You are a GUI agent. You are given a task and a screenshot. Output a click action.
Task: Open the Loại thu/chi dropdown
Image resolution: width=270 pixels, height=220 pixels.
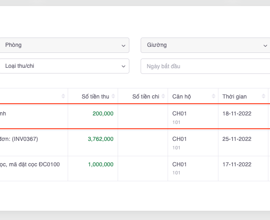click(x=64, y=66)
